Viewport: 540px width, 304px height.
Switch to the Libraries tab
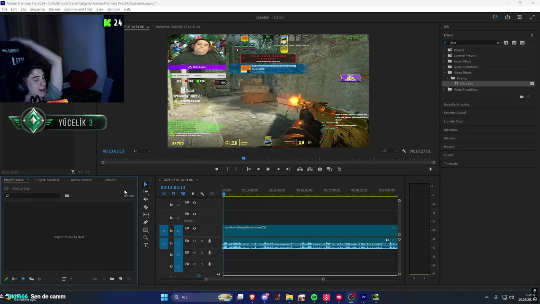point(111,180)
